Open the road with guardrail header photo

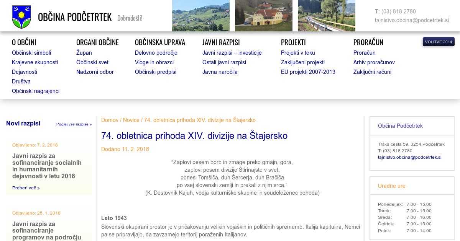coord(327,16)
